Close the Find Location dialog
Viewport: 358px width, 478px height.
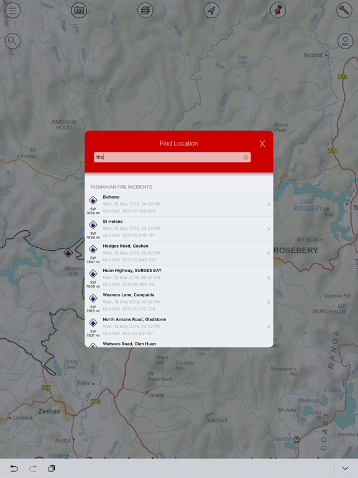pyautogui.click(x=262, y=144)
